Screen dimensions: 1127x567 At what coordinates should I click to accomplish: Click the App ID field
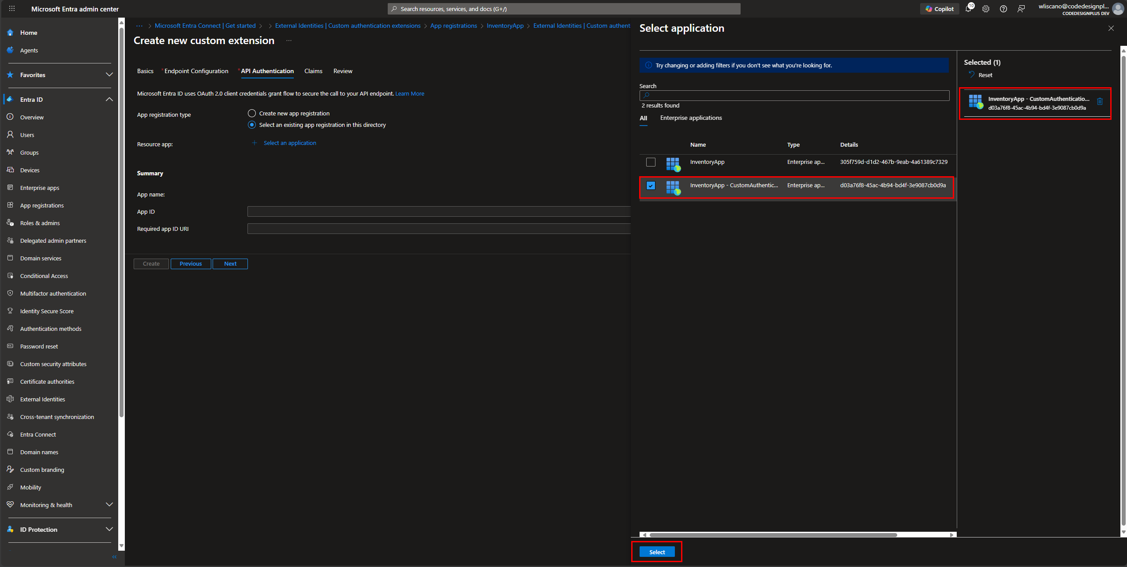pos(439,212)
